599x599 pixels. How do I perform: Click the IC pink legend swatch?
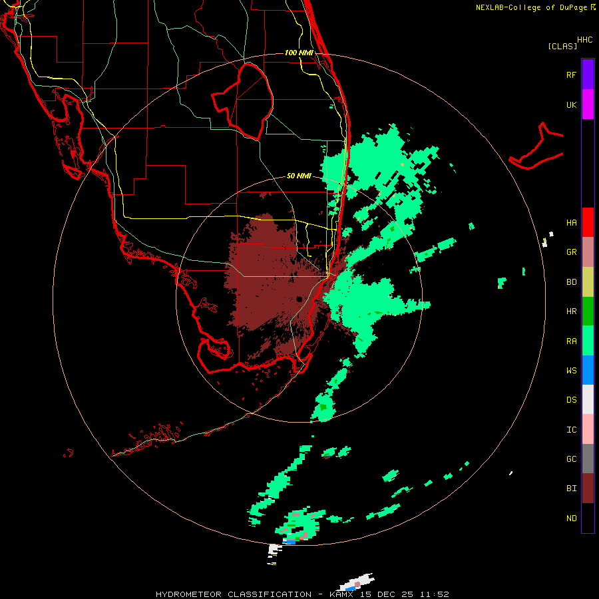(x=588, y=429)
